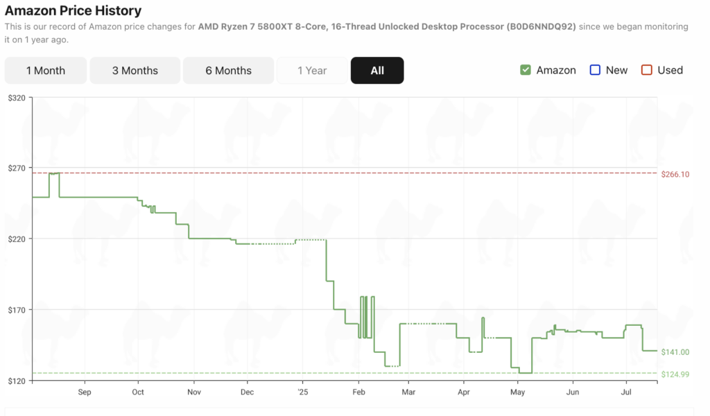Click the Oct x-axis label
The height and width of the screenshot is (416, 710).
(x=138, y=392)
